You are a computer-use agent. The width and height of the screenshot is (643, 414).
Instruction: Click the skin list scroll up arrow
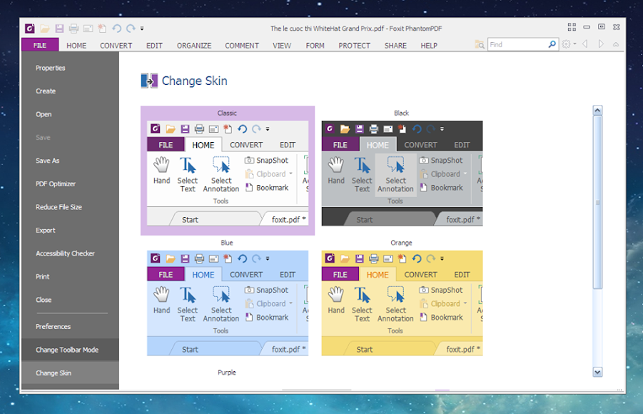click(x=597, y=110)
